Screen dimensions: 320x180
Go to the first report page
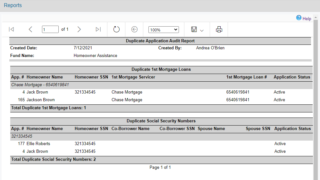[12, 29]
